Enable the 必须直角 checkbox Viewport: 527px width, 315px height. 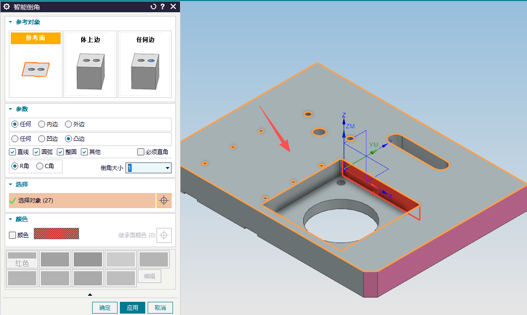(x=141, y=152)
